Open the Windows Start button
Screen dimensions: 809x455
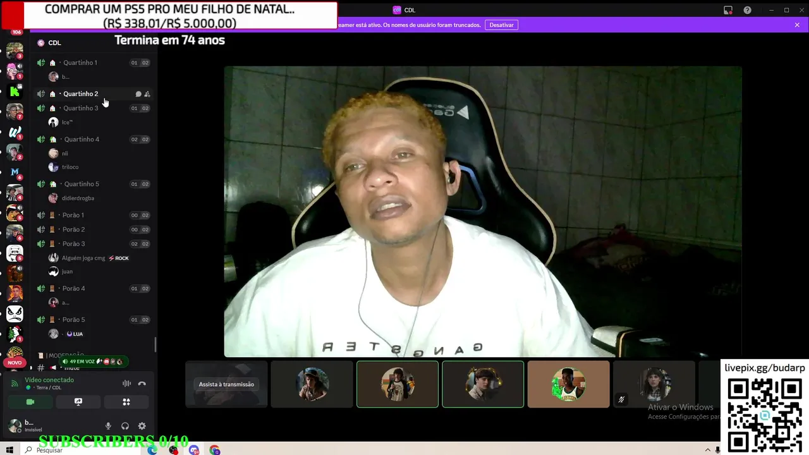[9, 450]
